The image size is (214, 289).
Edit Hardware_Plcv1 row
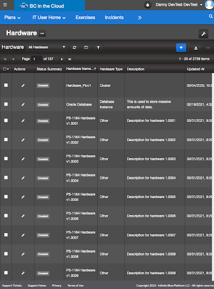(x=23, y=86)
